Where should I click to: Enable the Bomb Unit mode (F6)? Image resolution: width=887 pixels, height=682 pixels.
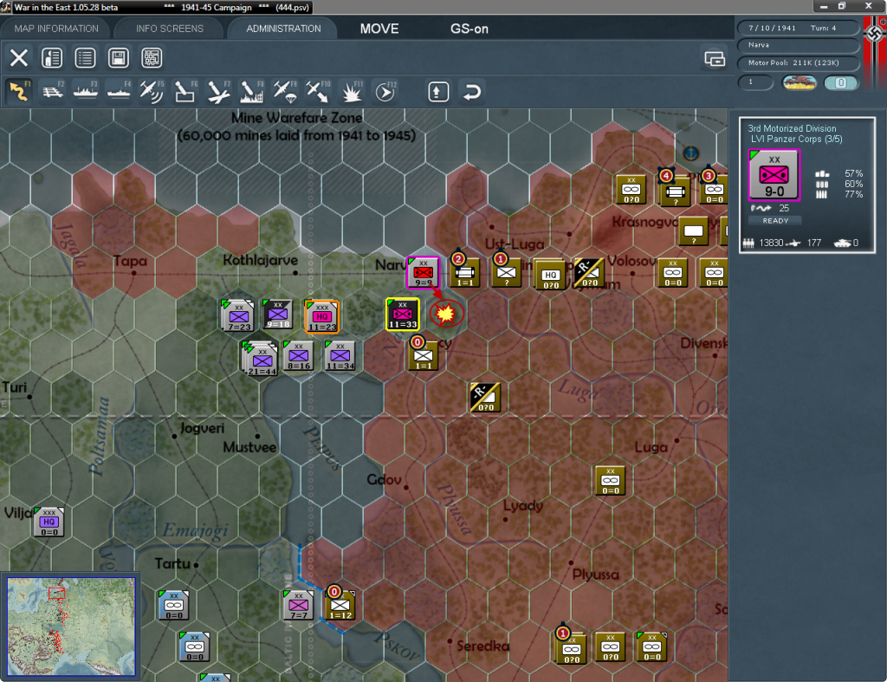point(185,92)
